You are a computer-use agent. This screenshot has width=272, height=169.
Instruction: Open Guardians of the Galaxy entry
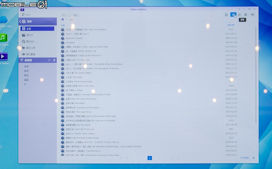coord(83,108)
